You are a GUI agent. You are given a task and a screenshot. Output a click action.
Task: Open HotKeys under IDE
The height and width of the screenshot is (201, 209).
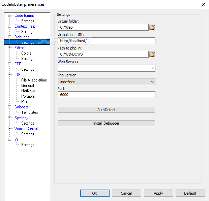(x=28, y=91)
